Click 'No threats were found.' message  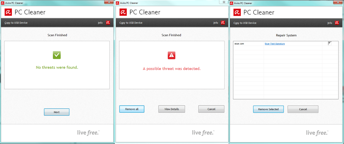57,67
